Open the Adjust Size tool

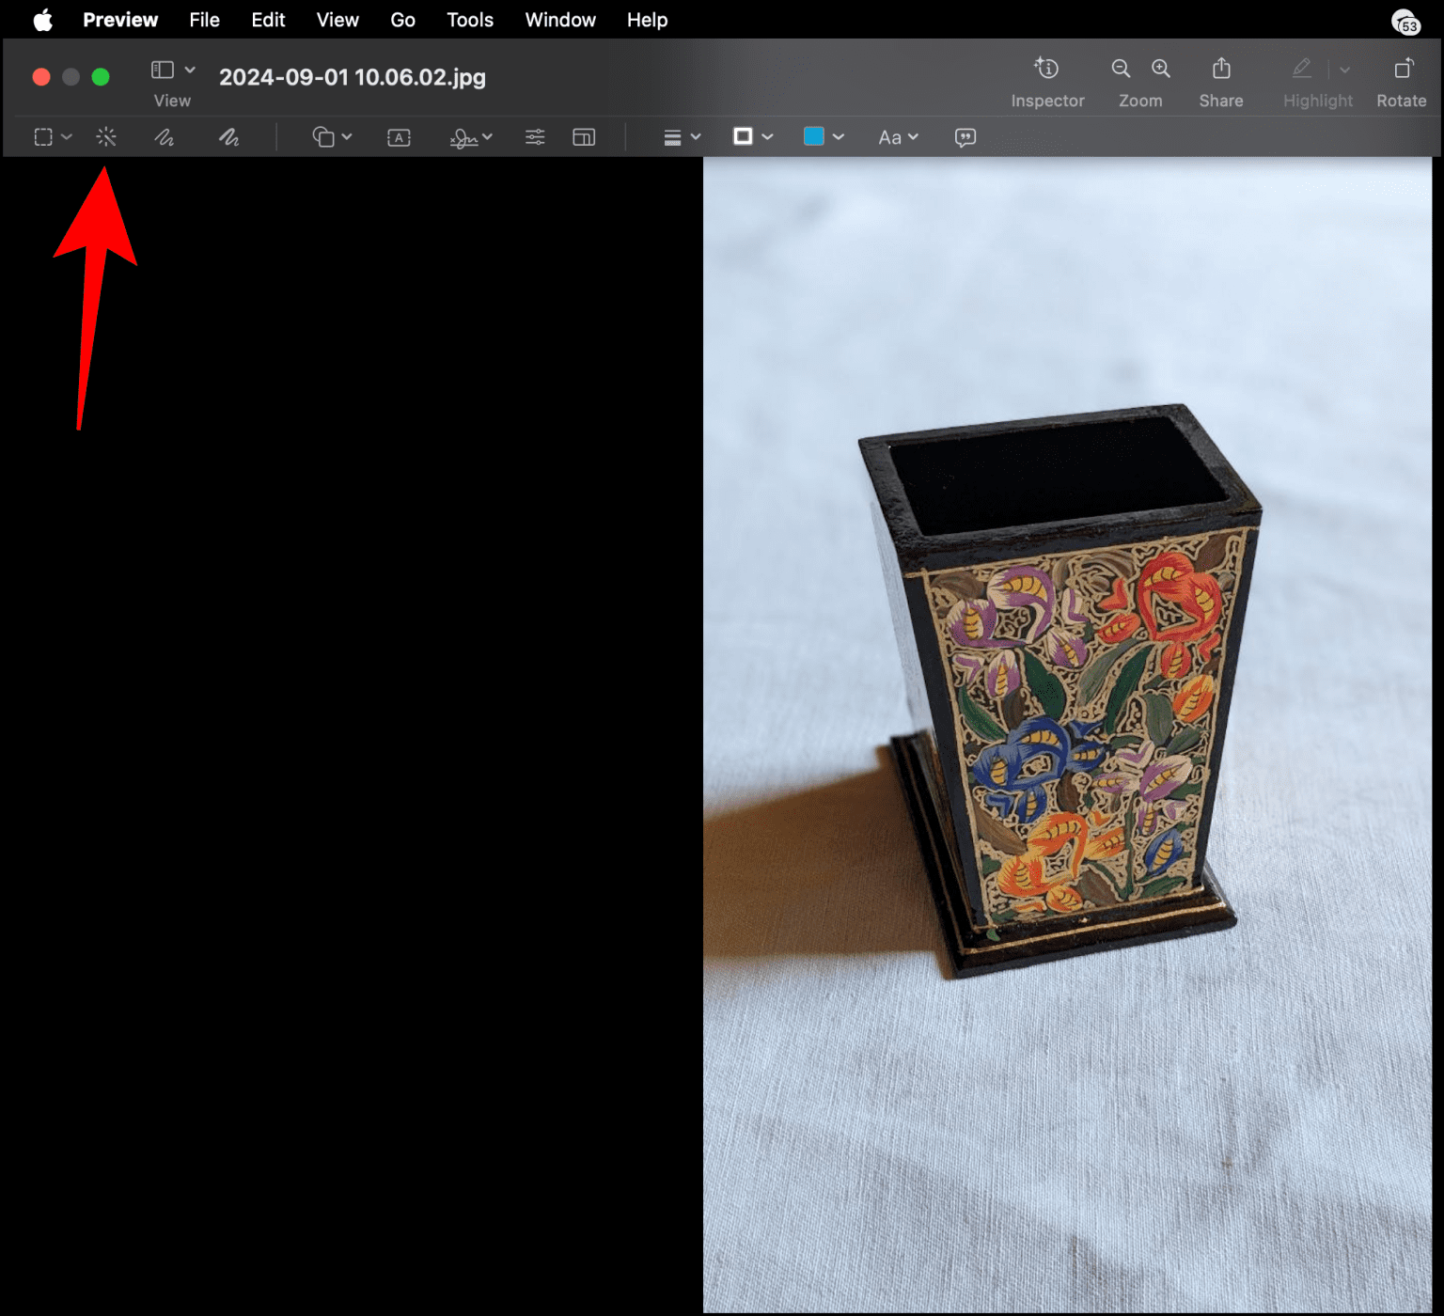pyautogui.click(x=583, y=137)
